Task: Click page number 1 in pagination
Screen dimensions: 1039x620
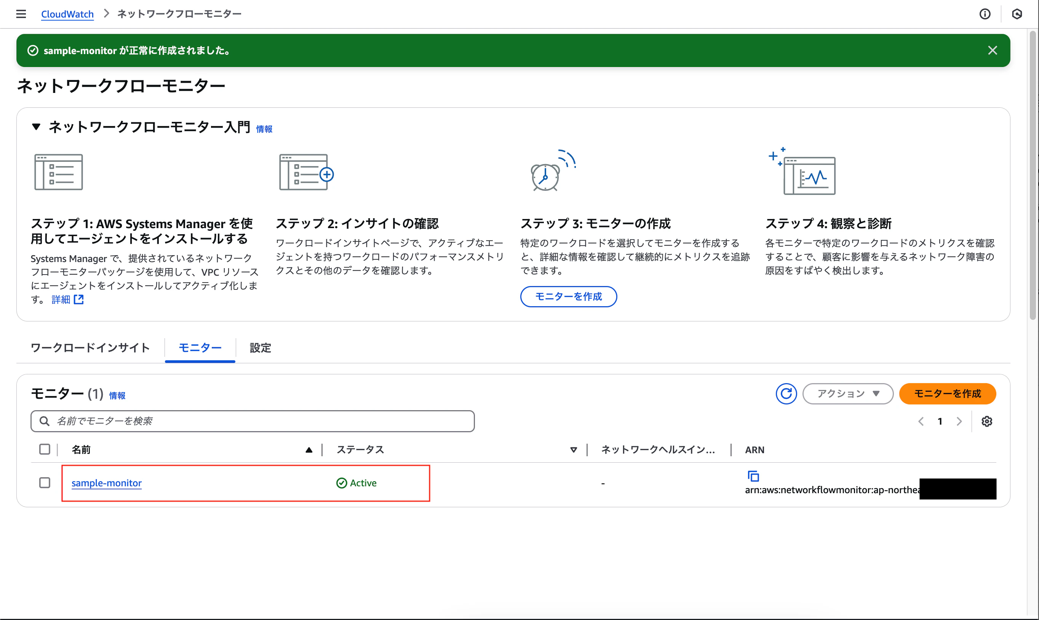Action: click(940, 422)
